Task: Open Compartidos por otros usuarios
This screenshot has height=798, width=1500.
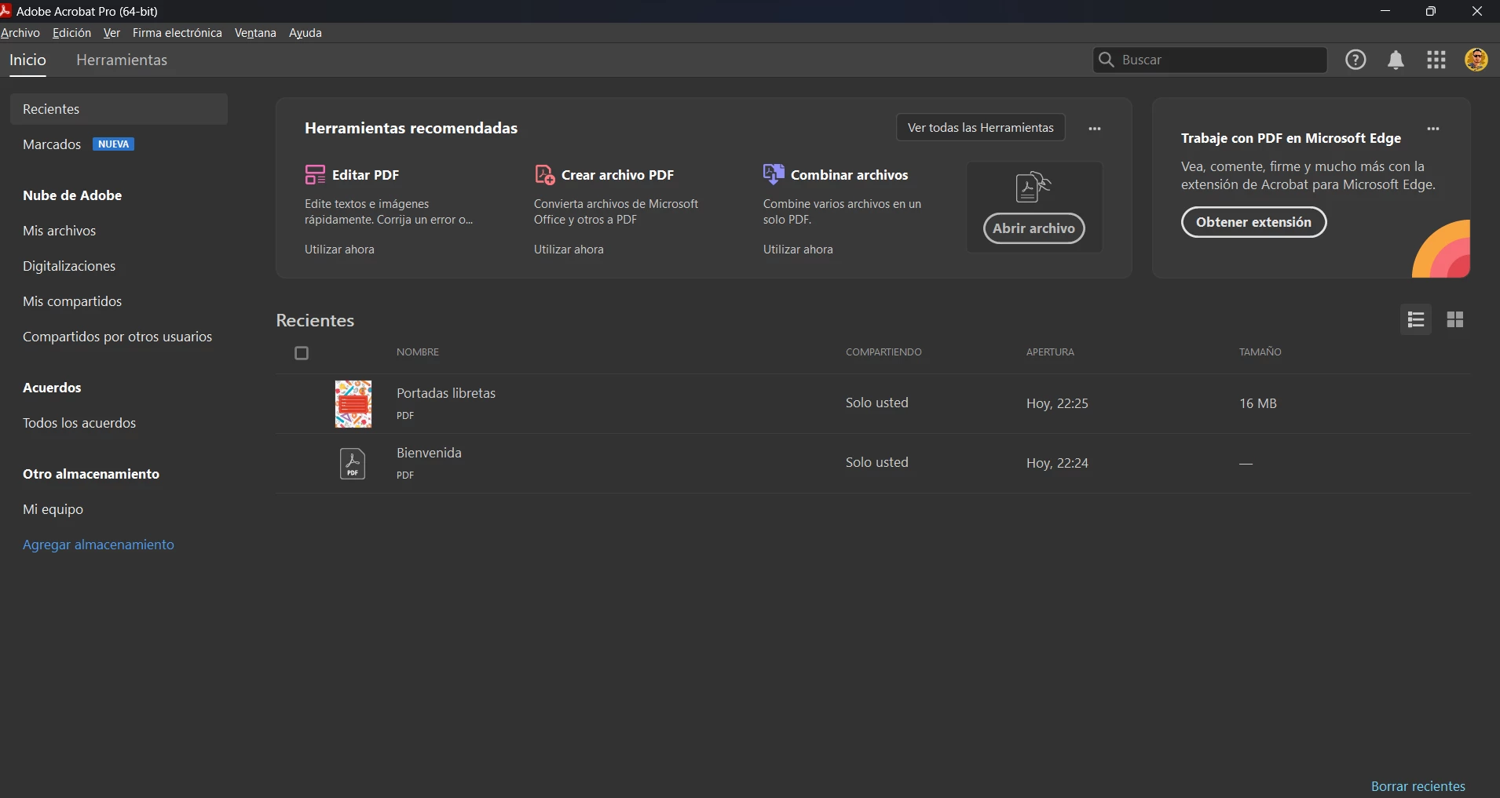Action: click(x=117, y=337)
